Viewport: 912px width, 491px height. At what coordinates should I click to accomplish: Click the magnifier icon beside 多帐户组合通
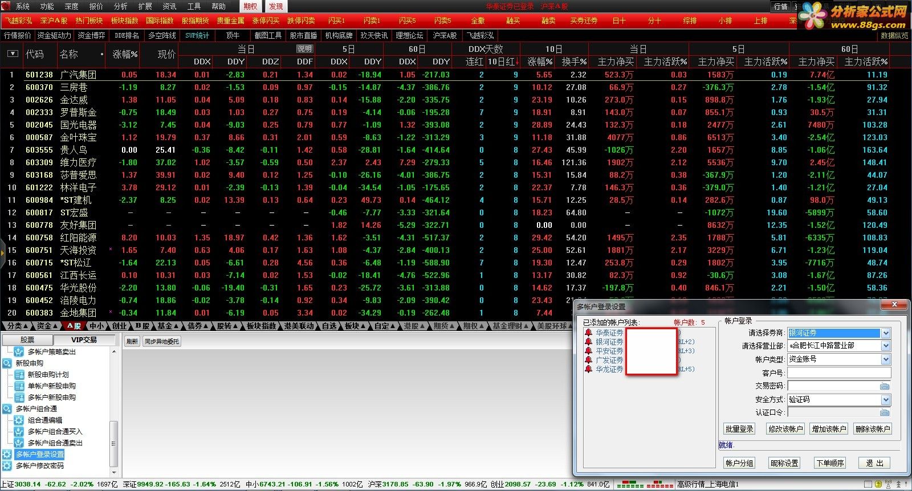(x=7, y=409)
